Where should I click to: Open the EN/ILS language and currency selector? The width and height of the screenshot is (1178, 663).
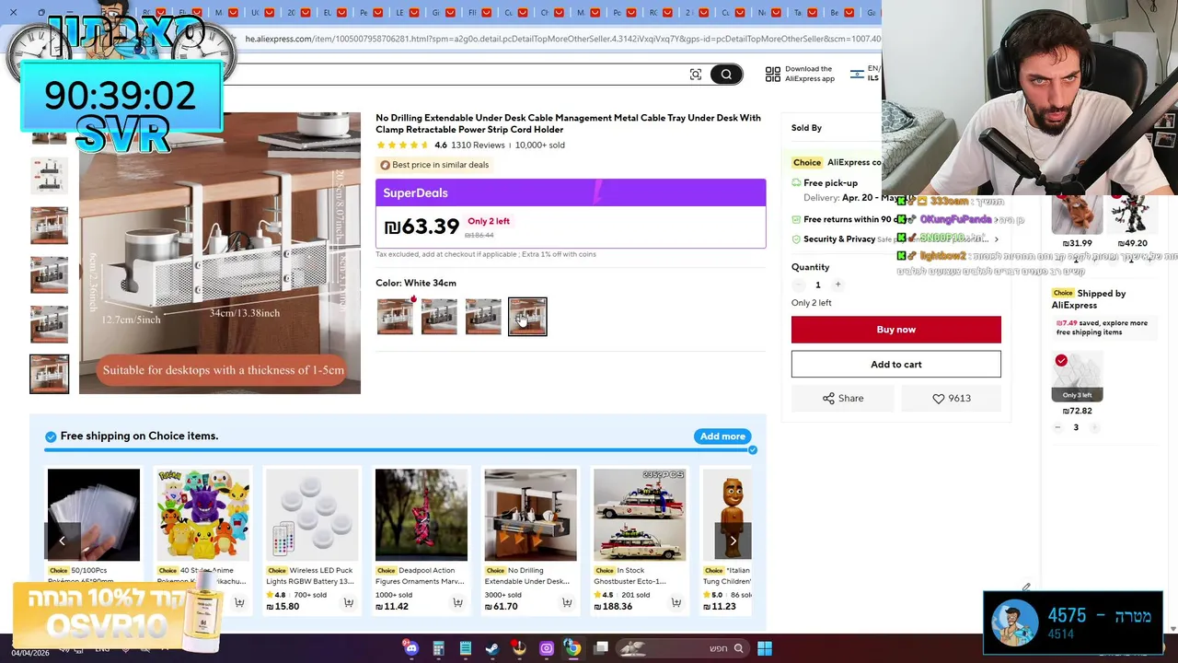coord(866,73)
